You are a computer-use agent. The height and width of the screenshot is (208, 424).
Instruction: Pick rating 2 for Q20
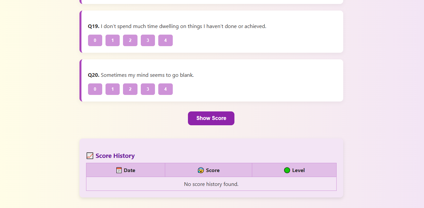(x=130, y=89)
